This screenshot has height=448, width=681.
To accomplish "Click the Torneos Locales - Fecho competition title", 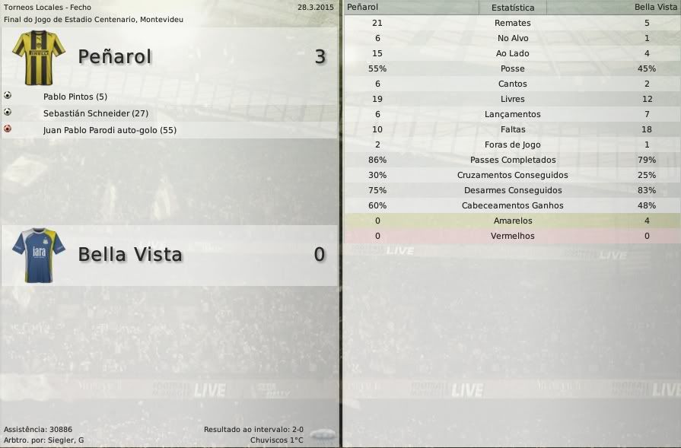I will pyautogui.click(x=47, y=7).
